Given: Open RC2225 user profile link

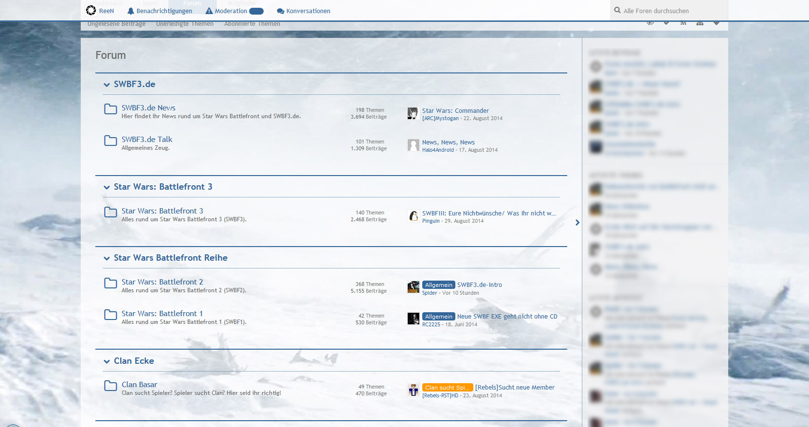Looking at the screenshot, I should (x=431, y=324).
